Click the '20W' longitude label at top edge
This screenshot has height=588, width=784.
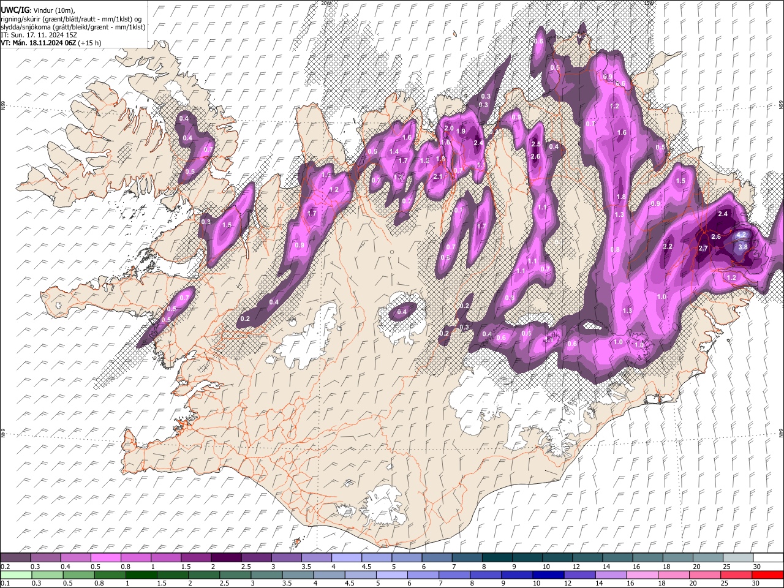coord(326,3)
